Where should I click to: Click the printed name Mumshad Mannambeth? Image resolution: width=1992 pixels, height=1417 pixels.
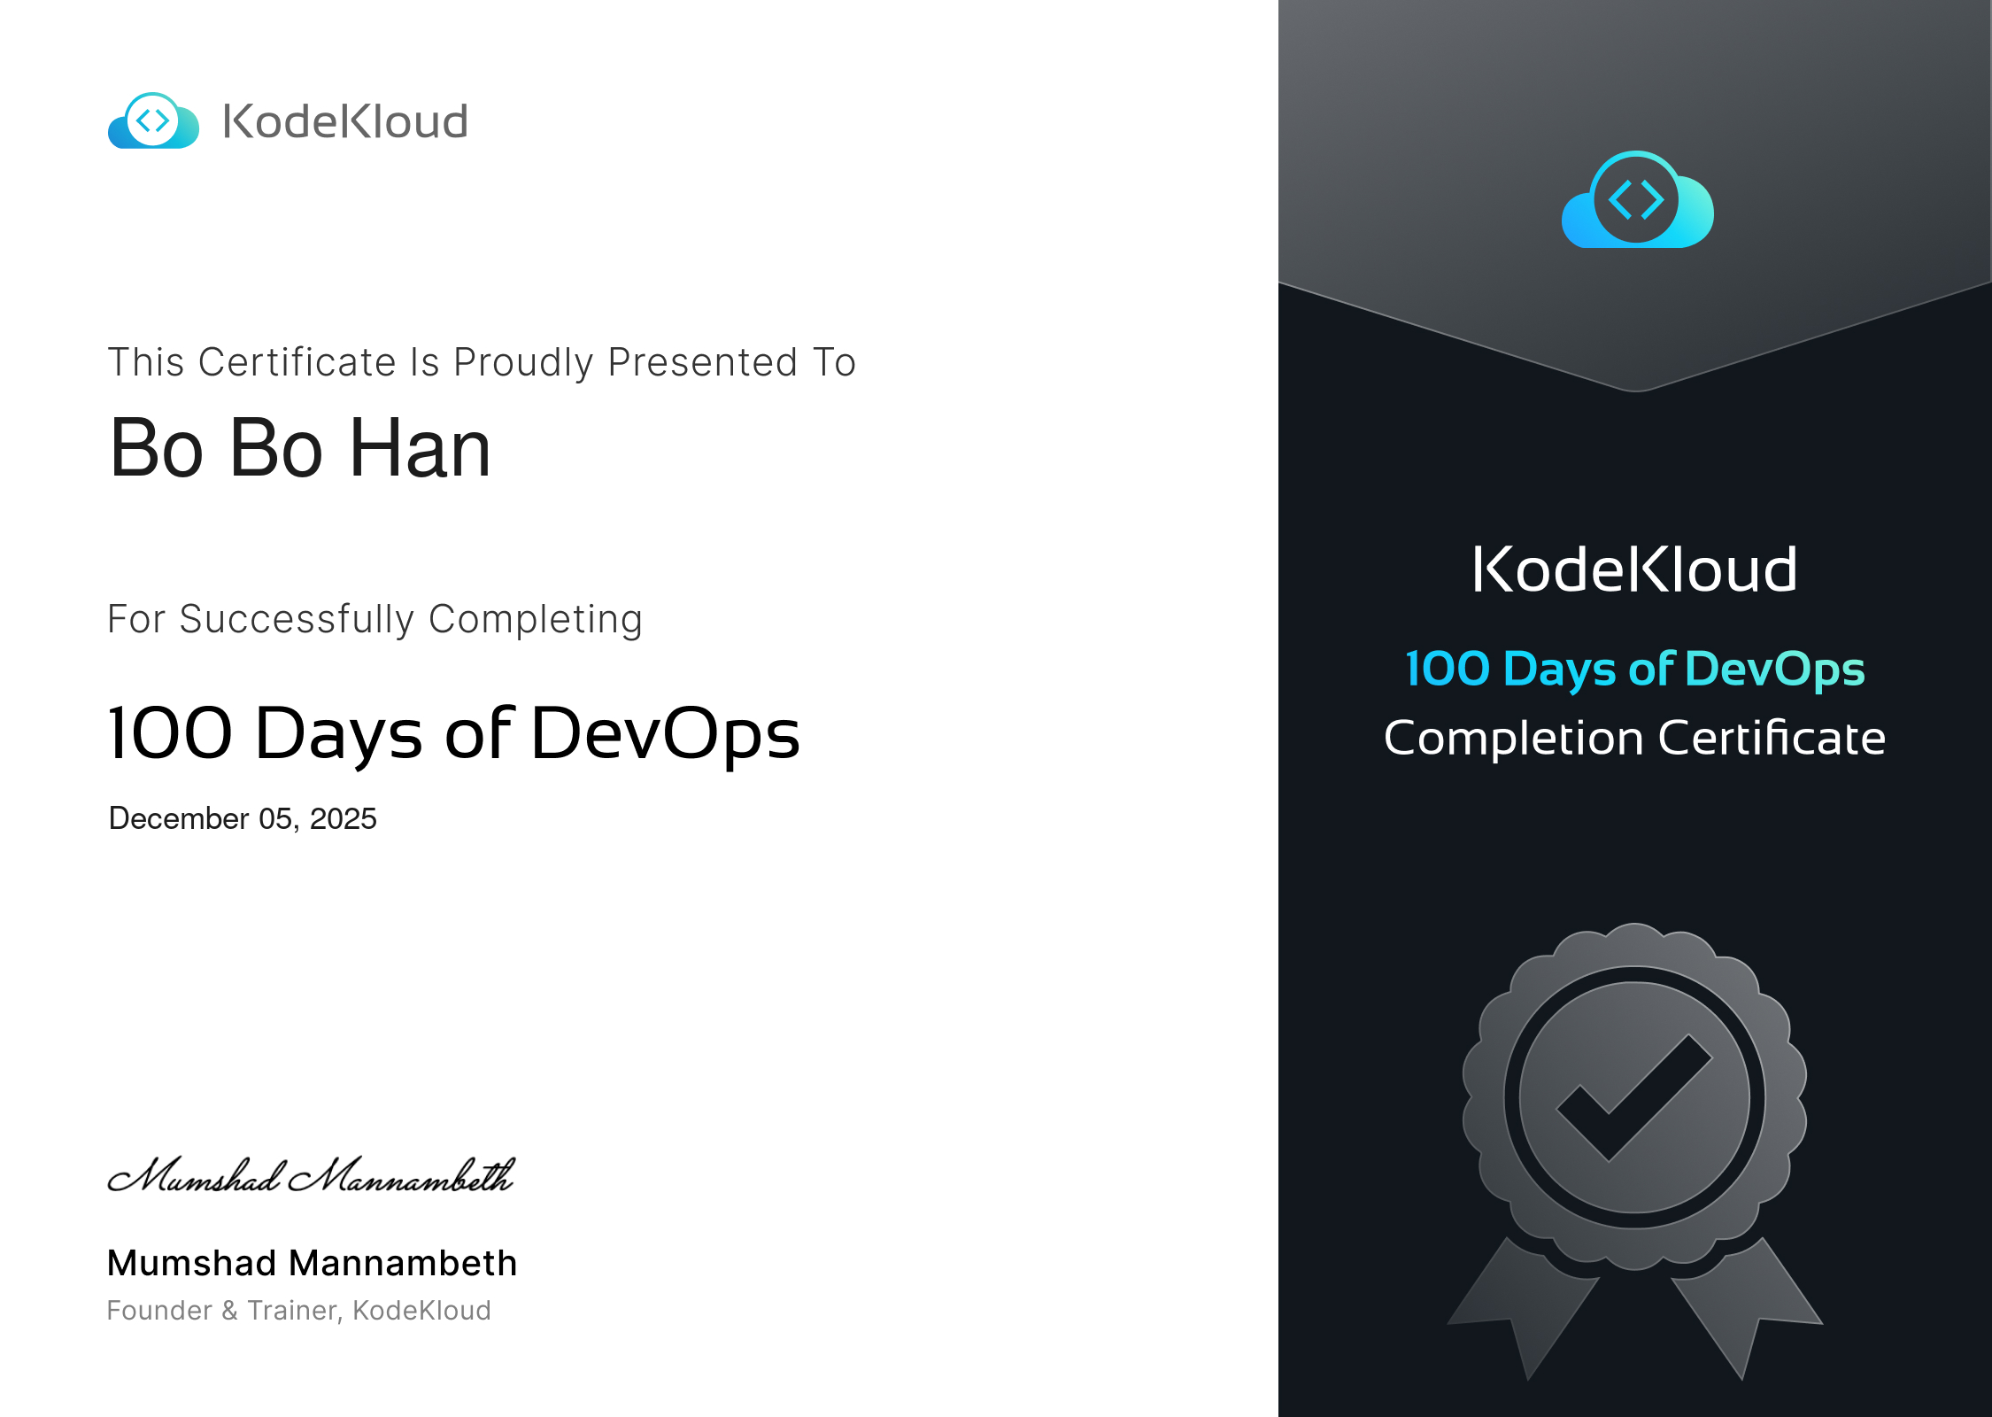coord(312,1263)
